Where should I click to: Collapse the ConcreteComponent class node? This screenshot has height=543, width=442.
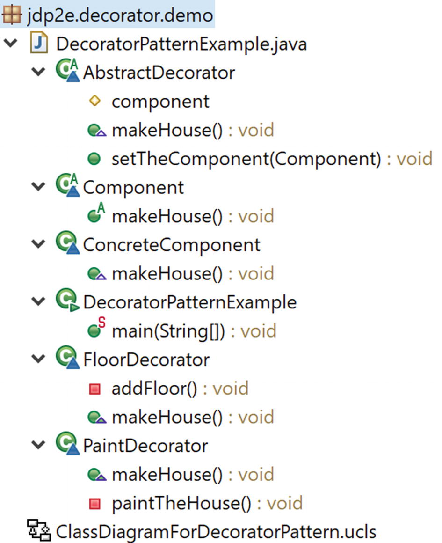(38, 244)
